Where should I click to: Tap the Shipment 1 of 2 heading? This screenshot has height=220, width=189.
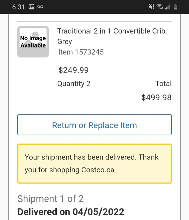[50, 199]
